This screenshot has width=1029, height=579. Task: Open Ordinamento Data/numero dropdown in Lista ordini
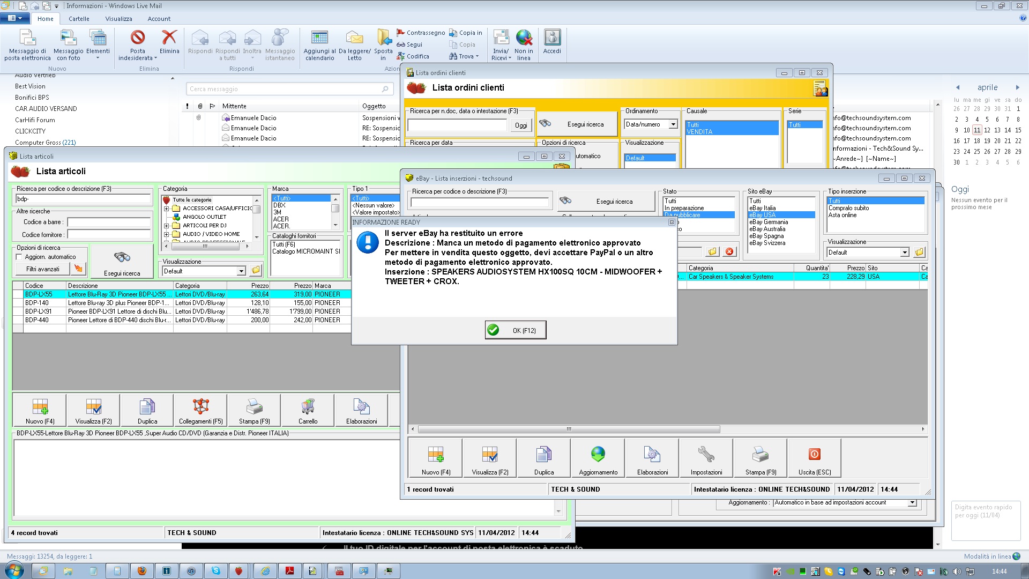673,124
